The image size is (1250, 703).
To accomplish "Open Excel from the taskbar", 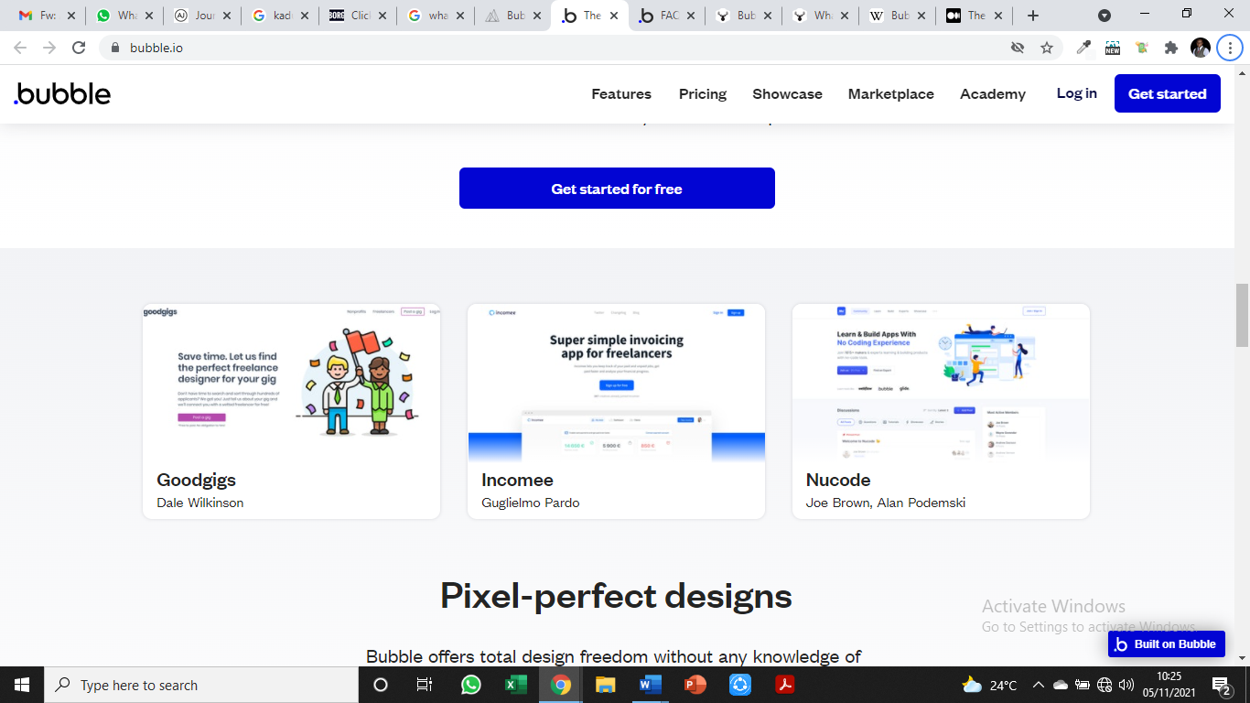I will click(x=515, y=685).
